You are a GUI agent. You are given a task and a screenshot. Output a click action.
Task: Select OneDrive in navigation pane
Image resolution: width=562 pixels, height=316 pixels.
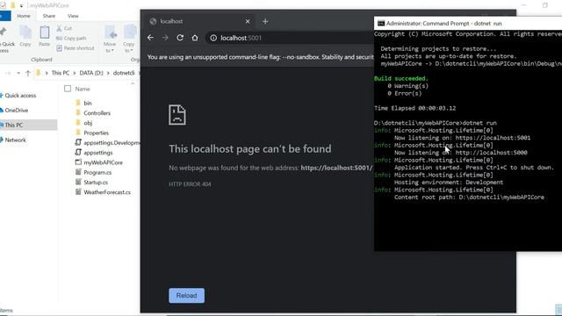tap(16, 111)
